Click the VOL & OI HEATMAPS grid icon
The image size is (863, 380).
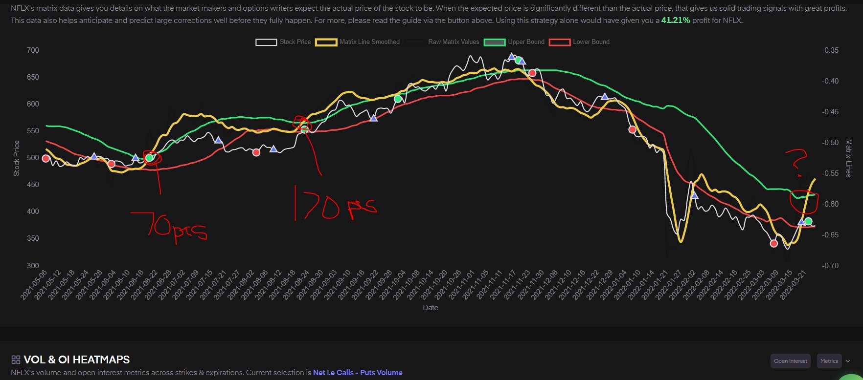tap(16, 360)
